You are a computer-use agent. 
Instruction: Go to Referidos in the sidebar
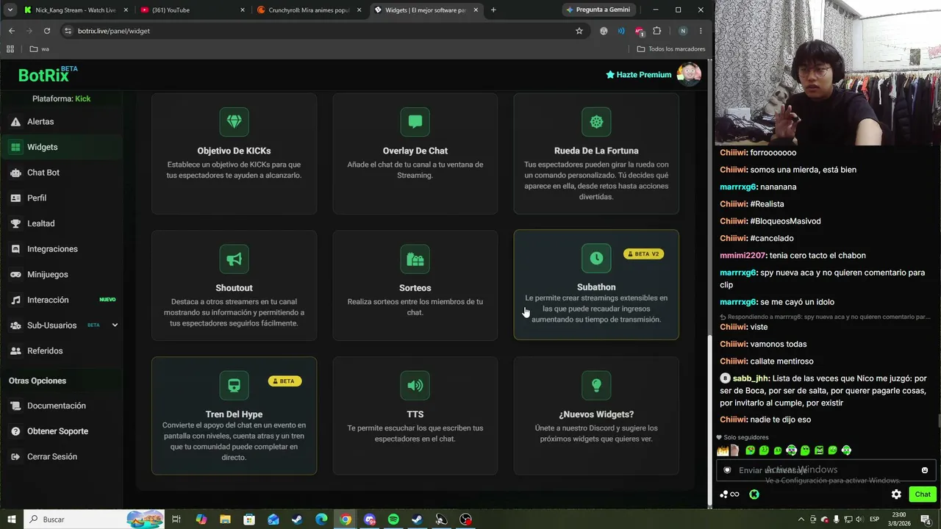(x=62, y=350)
